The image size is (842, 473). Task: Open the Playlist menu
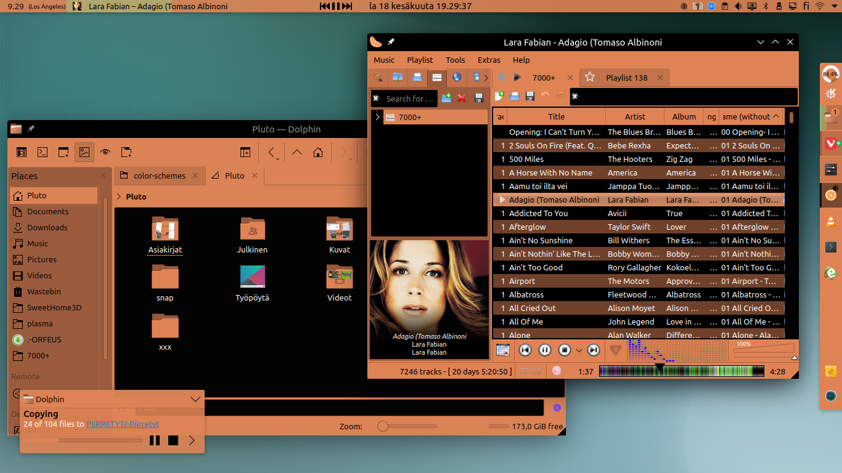pos(420,60)
